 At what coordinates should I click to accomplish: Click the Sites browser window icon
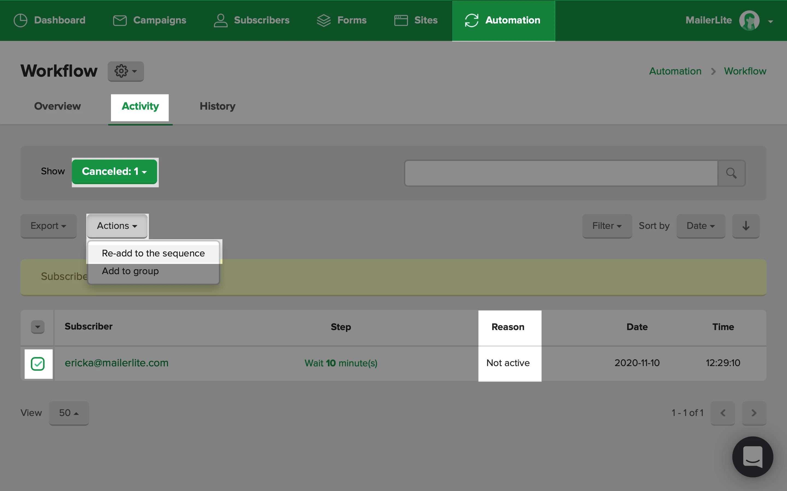click(x=401, y=20)
